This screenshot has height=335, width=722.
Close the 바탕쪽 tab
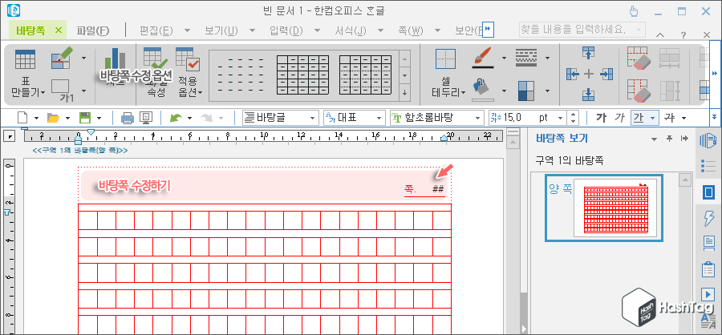[x=58, y=30]
